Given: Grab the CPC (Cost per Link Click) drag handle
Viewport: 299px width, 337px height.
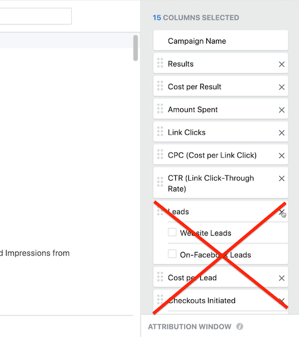Looking at the screenshot, I should tap(160, 154).
